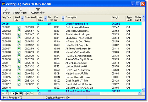Go to previous record navigator arrow
The width and height of the screenshot is (148, 102).
pyautogui.click(x=10, y=93)
